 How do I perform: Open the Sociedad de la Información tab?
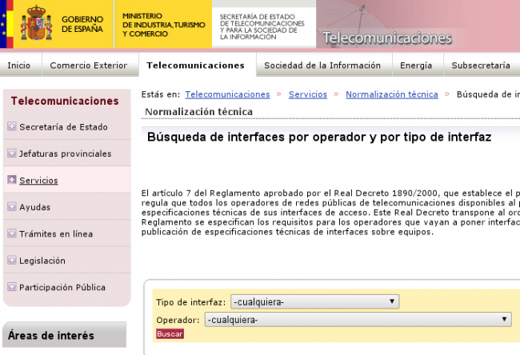[323, 65]
